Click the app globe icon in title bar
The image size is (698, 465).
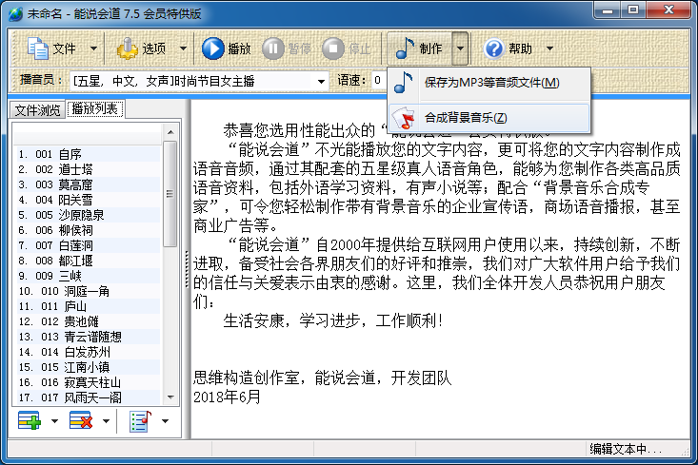click(15, 13)
